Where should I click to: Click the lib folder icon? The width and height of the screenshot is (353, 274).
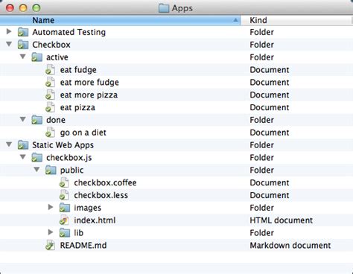click(x=65, y=233)
